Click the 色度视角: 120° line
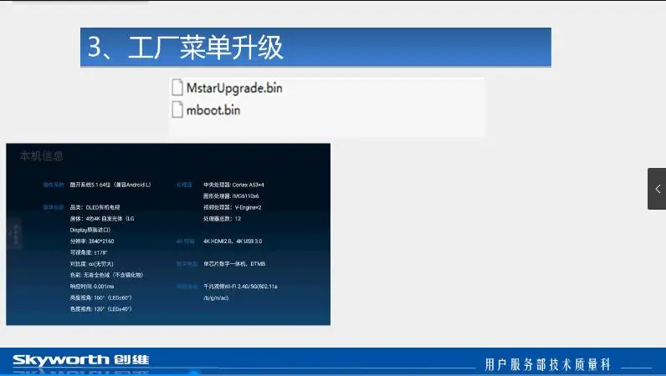The image size is (666, 376). (100, 309)
